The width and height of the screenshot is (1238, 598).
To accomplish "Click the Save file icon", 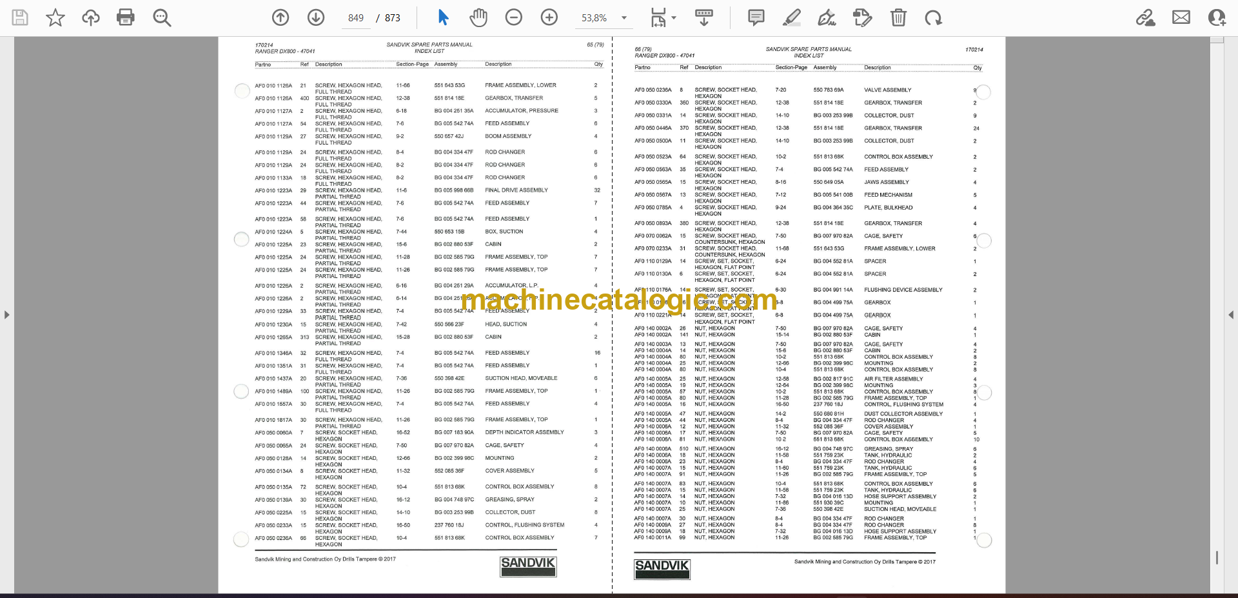I will coord(20,17).
